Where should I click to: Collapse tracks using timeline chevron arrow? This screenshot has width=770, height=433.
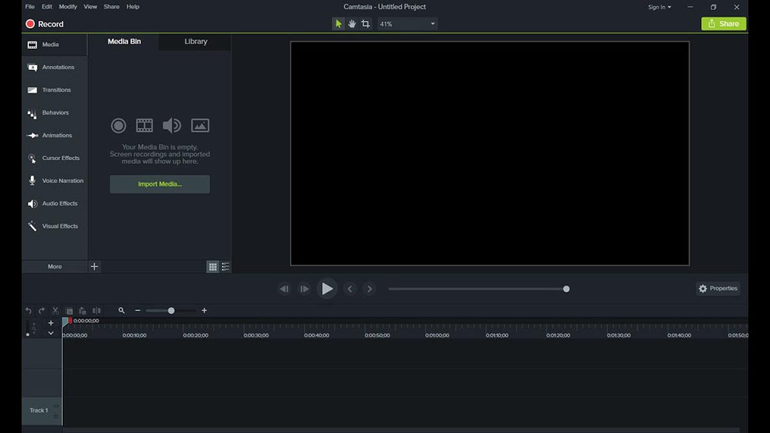[x=51, y=333]
